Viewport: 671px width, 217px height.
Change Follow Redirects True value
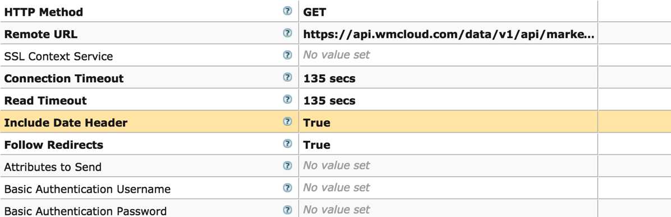[448, 144]
